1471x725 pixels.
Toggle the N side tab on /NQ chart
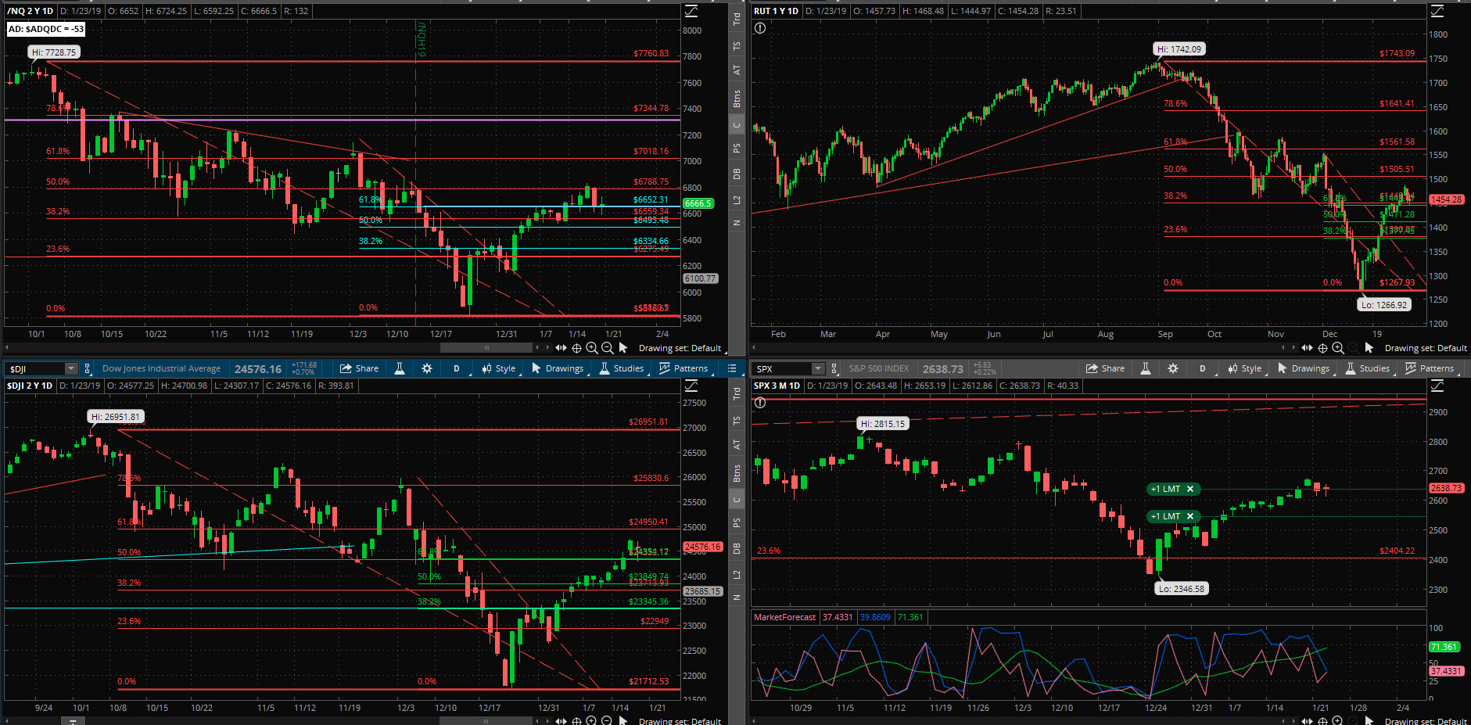737,223
